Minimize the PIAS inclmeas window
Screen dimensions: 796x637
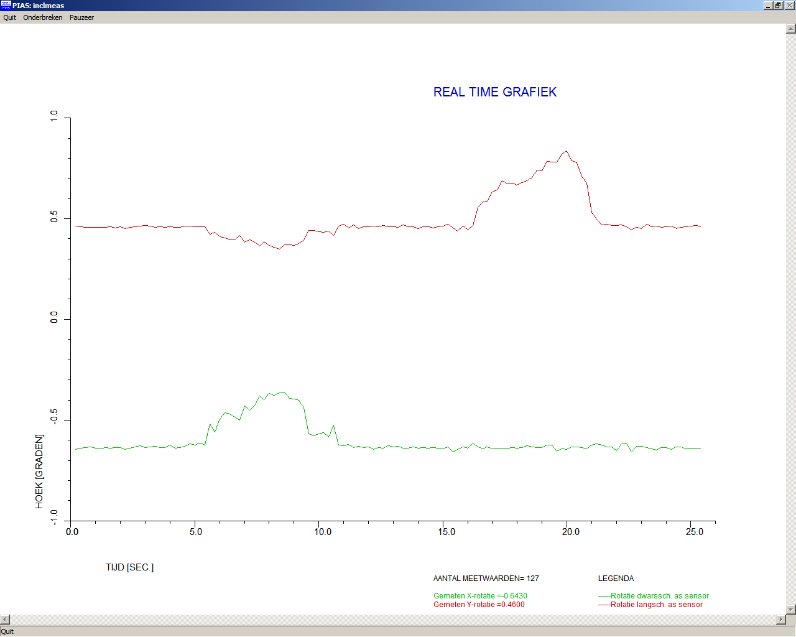pos(768,6)
